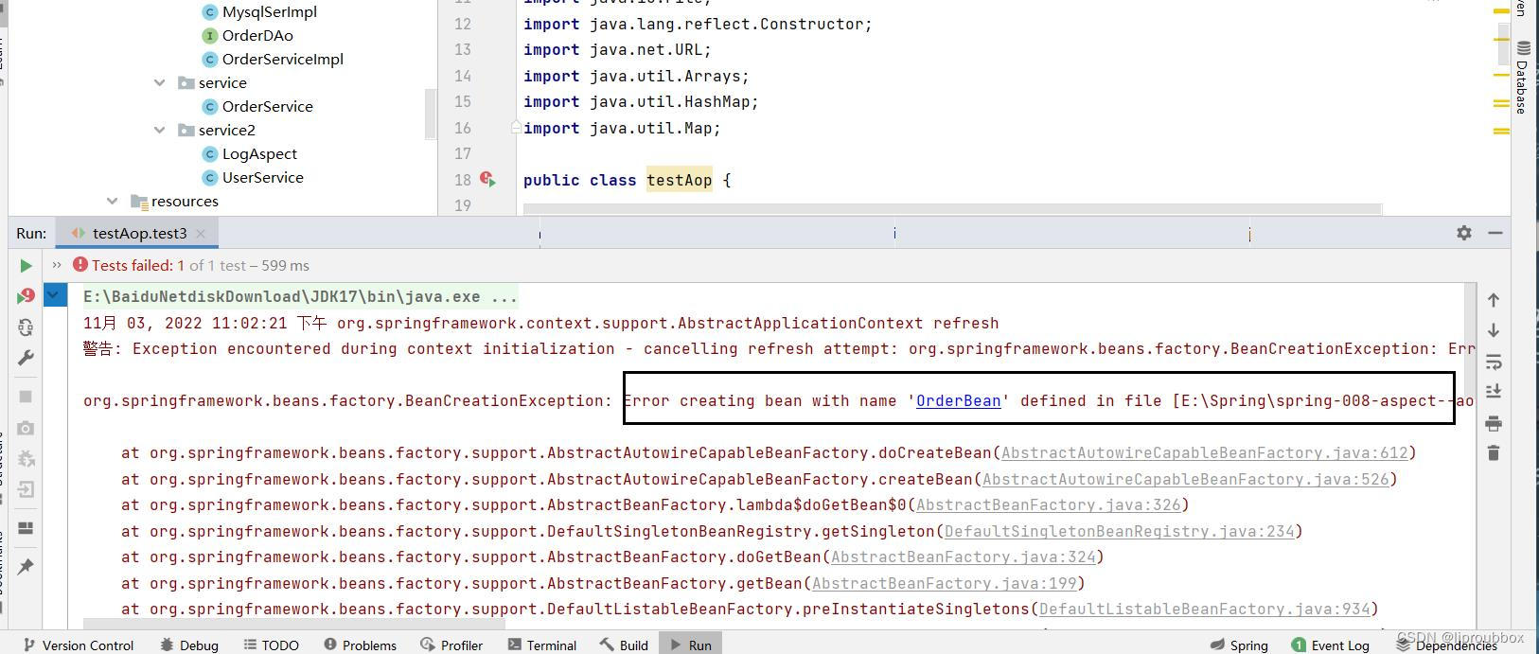Toggle auto-test rerun icon
The height and width of the screenshot is (654, 1539).
tap(27, 327)
